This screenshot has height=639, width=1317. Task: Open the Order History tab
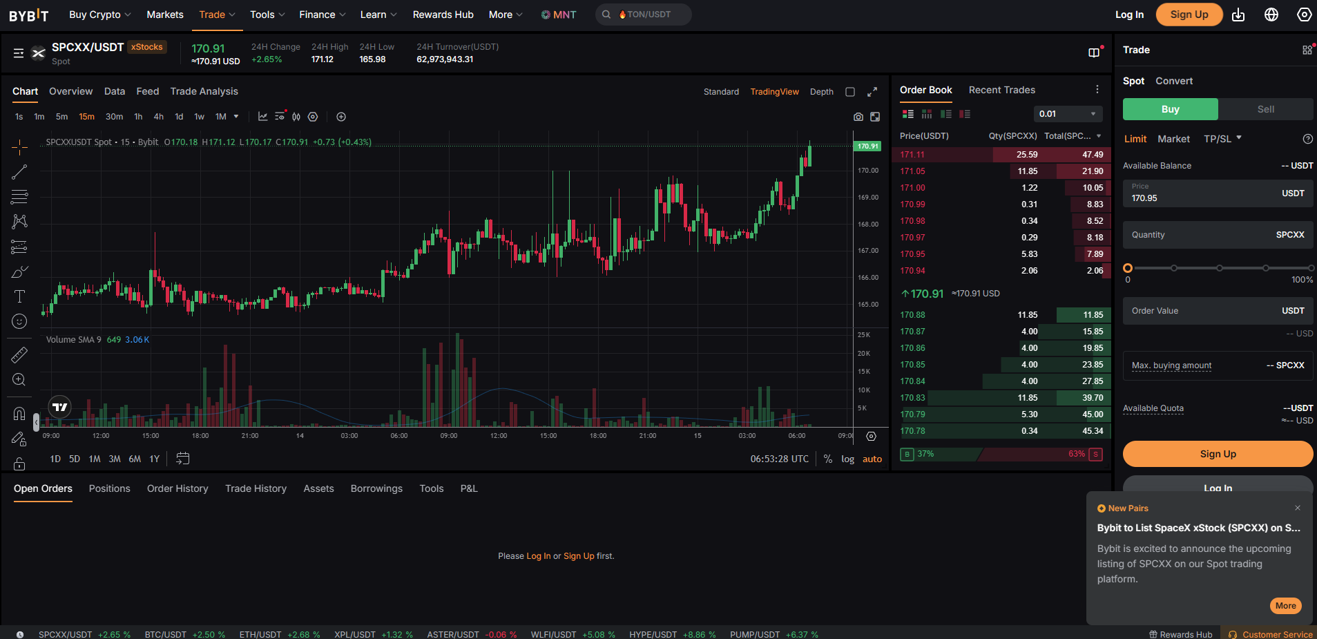coord(177,488)
